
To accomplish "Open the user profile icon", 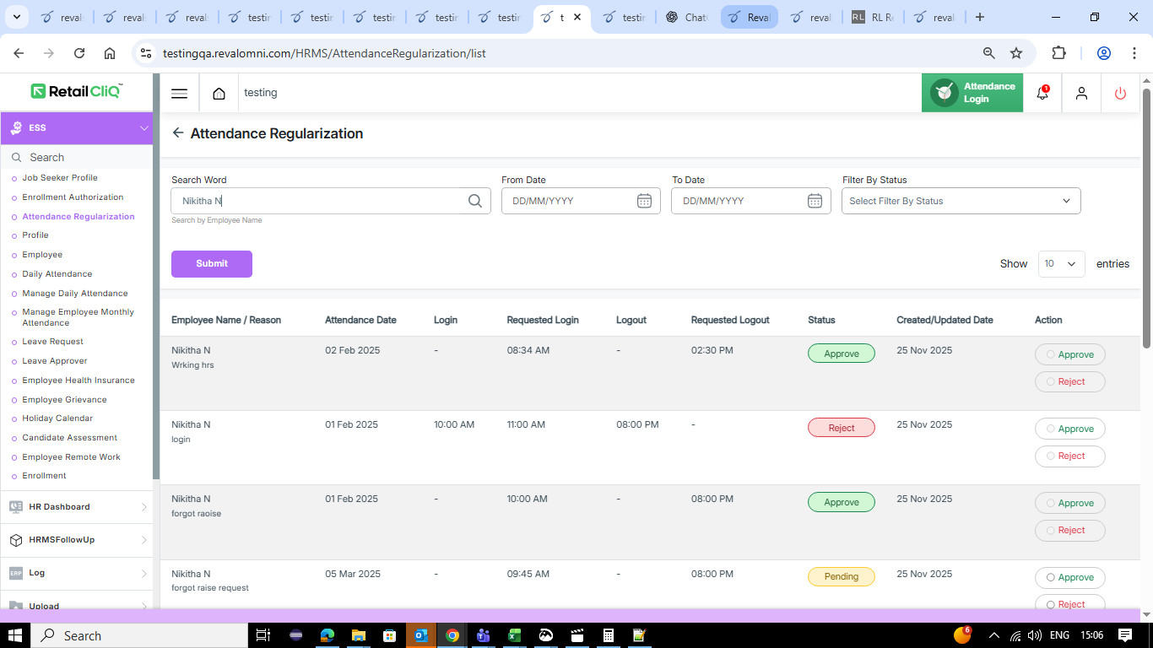I will [x=1081, y=93].
